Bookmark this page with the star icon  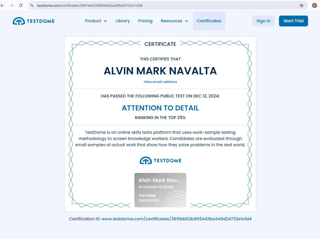(x=301, y=5)
